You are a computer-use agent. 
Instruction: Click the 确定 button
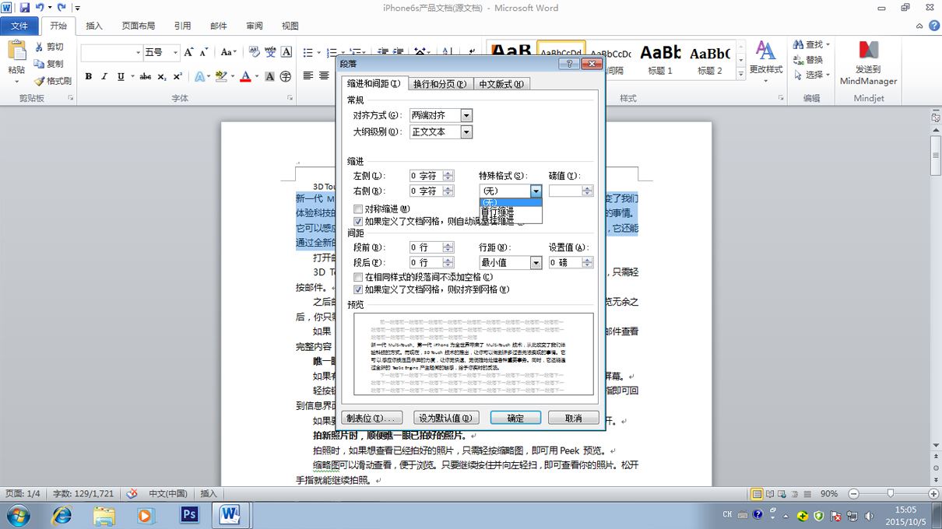pos(515,418)
